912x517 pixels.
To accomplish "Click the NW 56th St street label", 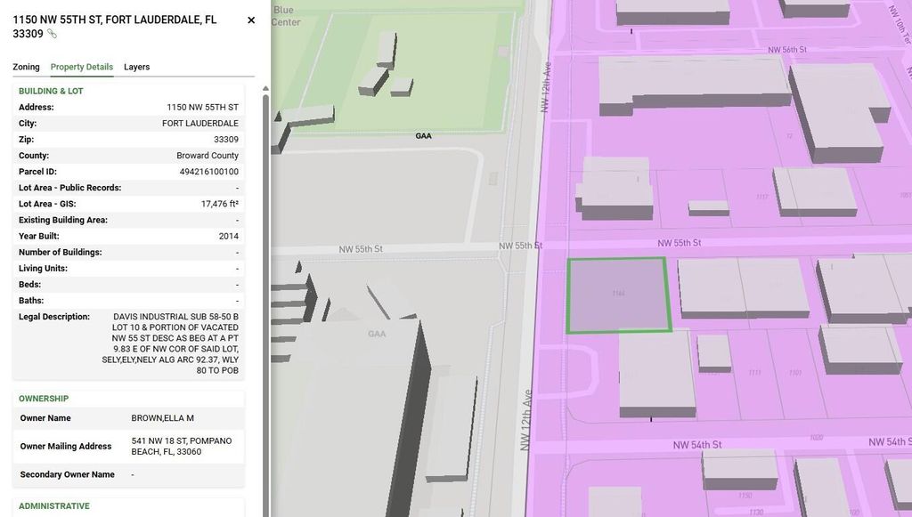I will [789, 51].
